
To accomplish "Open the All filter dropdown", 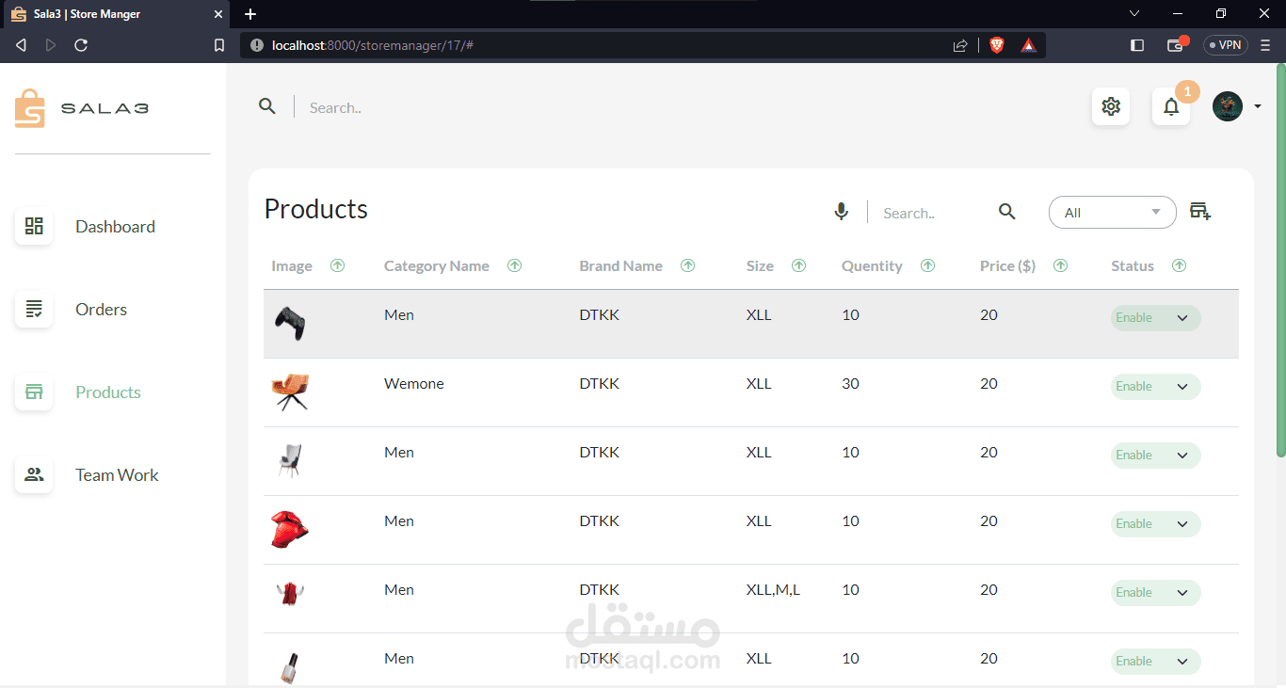I will coord(1112,213).
